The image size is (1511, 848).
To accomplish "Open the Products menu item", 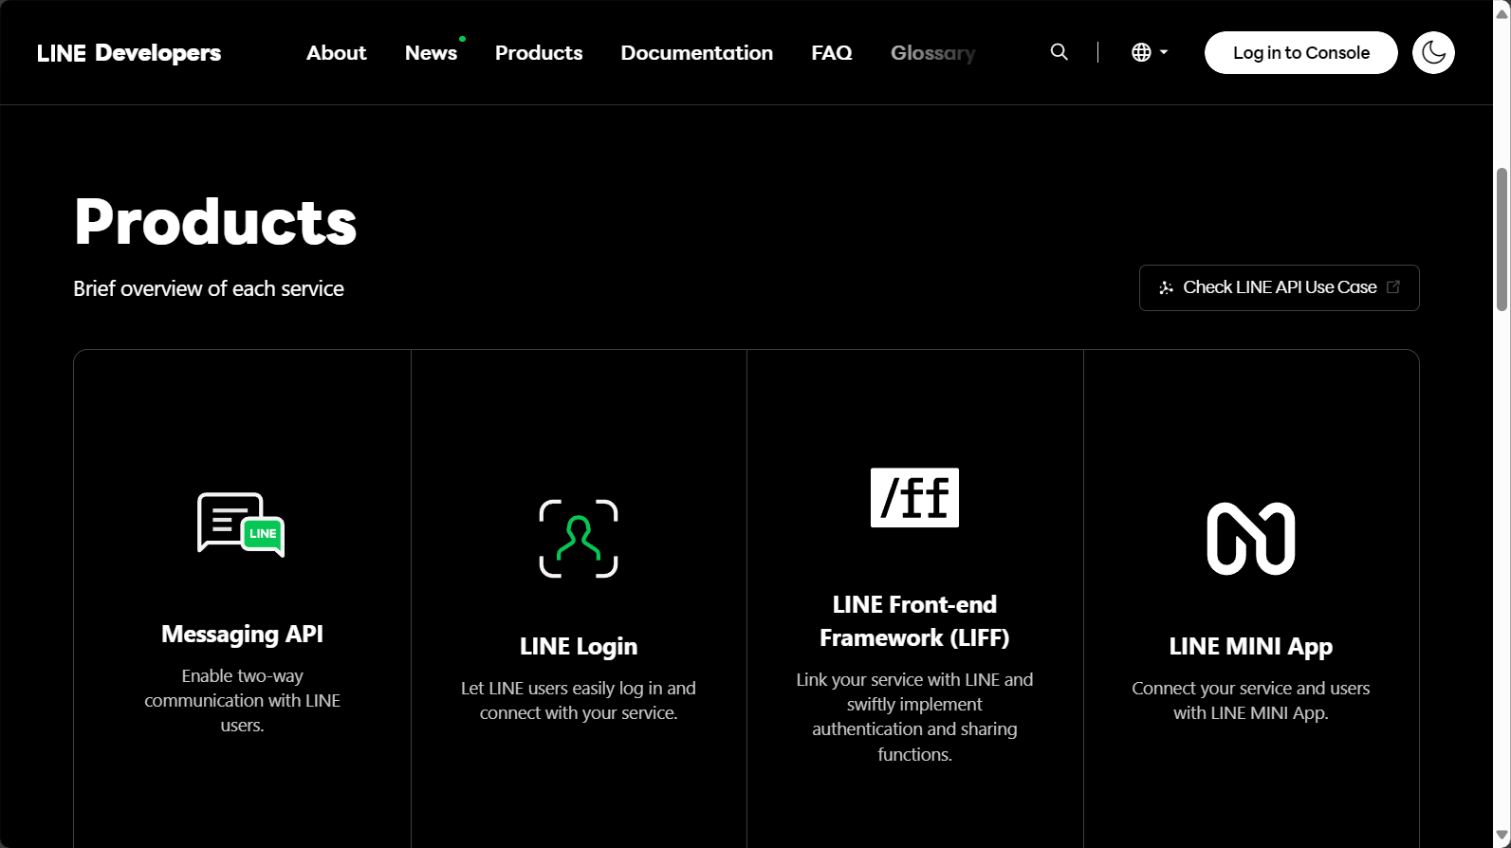I will point(539,53).
